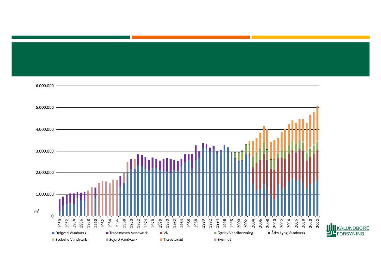Select the orange Tissøværket legend swatch

(161, 240)
